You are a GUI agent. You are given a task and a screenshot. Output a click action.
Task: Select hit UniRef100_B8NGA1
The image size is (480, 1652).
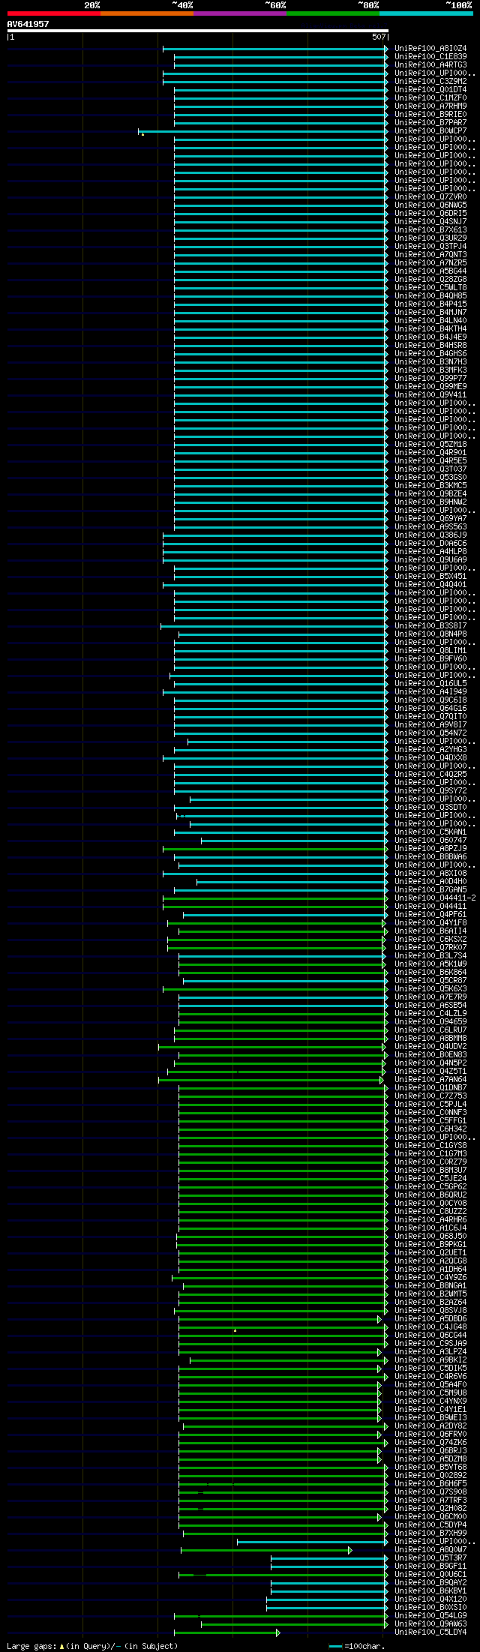point(430,1286)
